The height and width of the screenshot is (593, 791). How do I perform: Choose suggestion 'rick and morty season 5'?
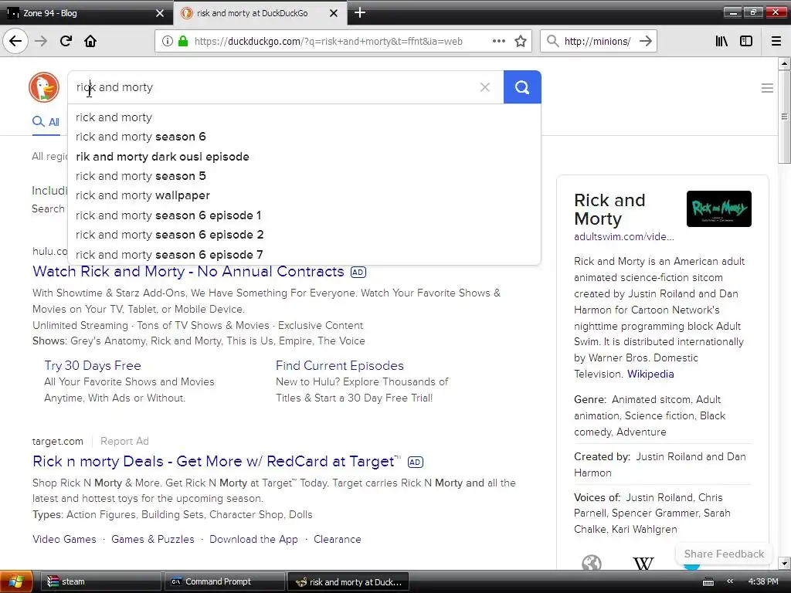pos(304,176)
